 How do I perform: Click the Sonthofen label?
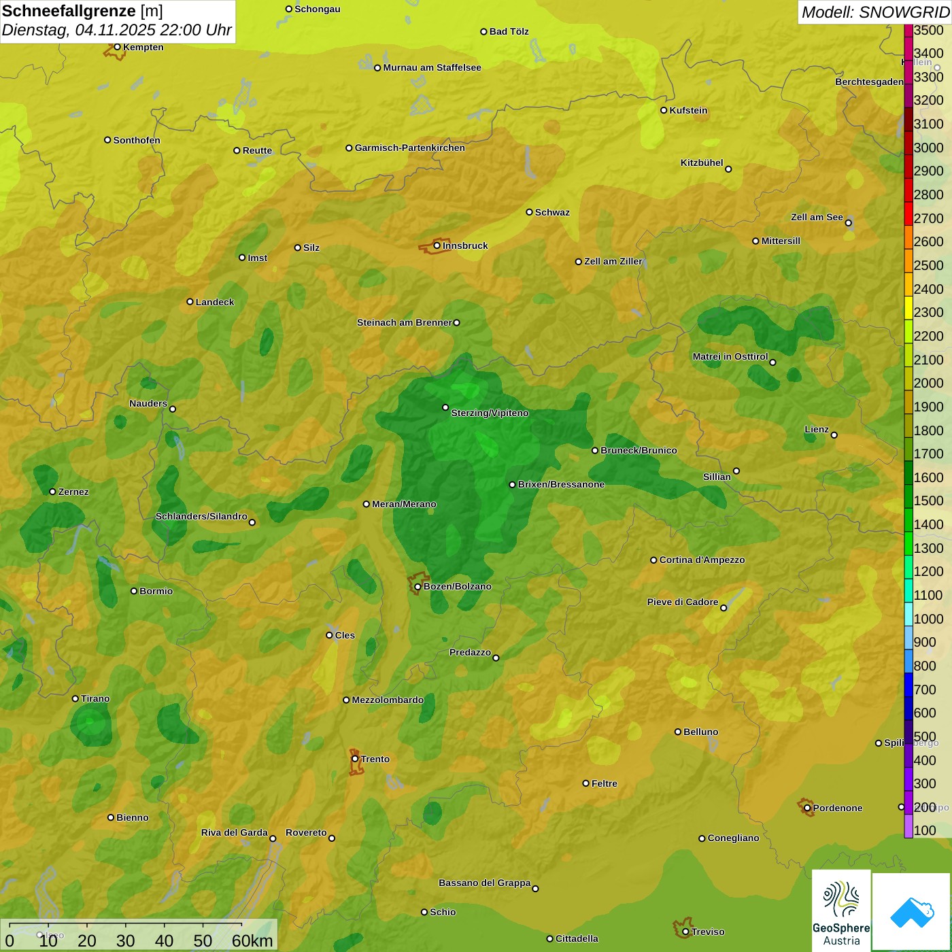137,140
